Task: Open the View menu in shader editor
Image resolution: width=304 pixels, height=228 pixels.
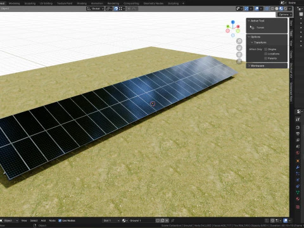Action: tap(24, 220)
